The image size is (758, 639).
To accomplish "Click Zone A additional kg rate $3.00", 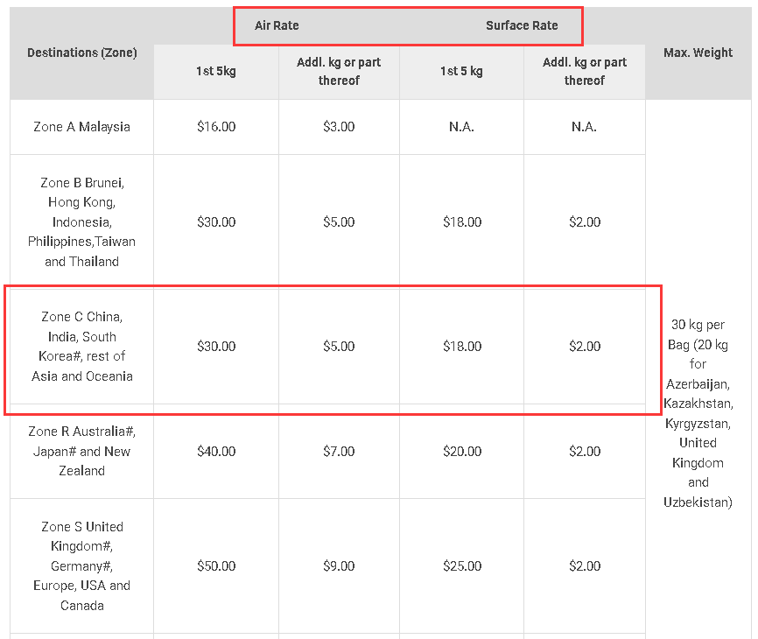I will tap(339, 127).
